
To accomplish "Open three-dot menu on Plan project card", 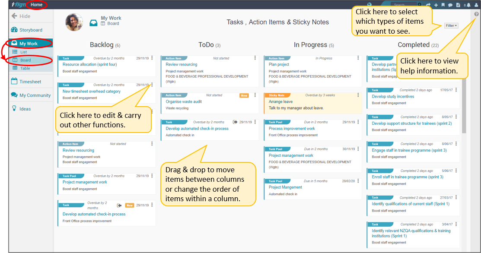I will 358,58.
